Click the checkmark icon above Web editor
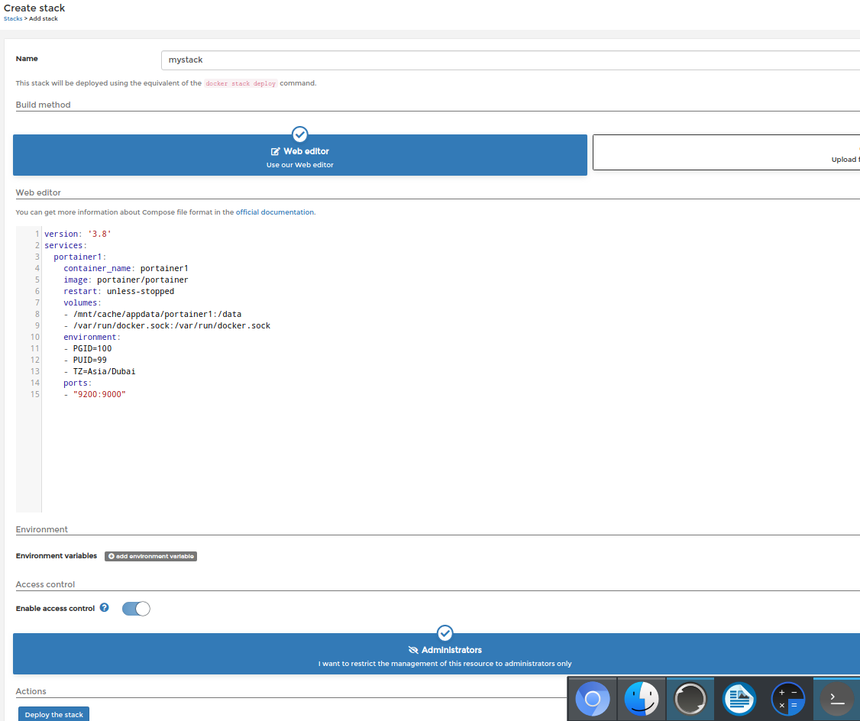This screenshot has width=860, height=721. (x=299, y=134)
